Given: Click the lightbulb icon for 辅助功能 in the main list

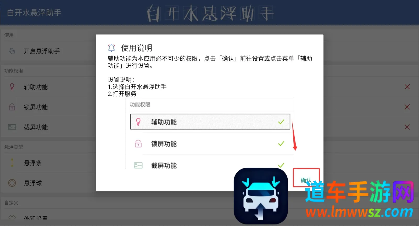Looking at the screenshot, I should pos(12,87).
